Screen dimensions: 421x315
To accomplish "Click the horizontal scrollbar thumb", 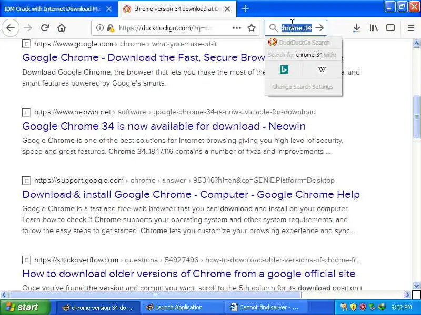I will pos(155,295).
